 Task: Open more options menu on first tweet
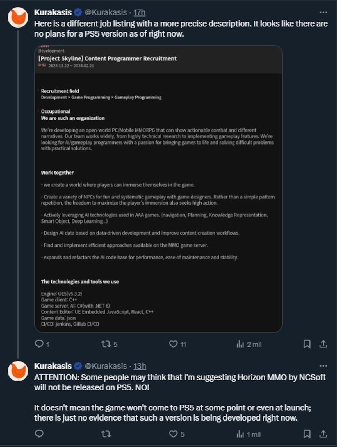click(323, 12)
